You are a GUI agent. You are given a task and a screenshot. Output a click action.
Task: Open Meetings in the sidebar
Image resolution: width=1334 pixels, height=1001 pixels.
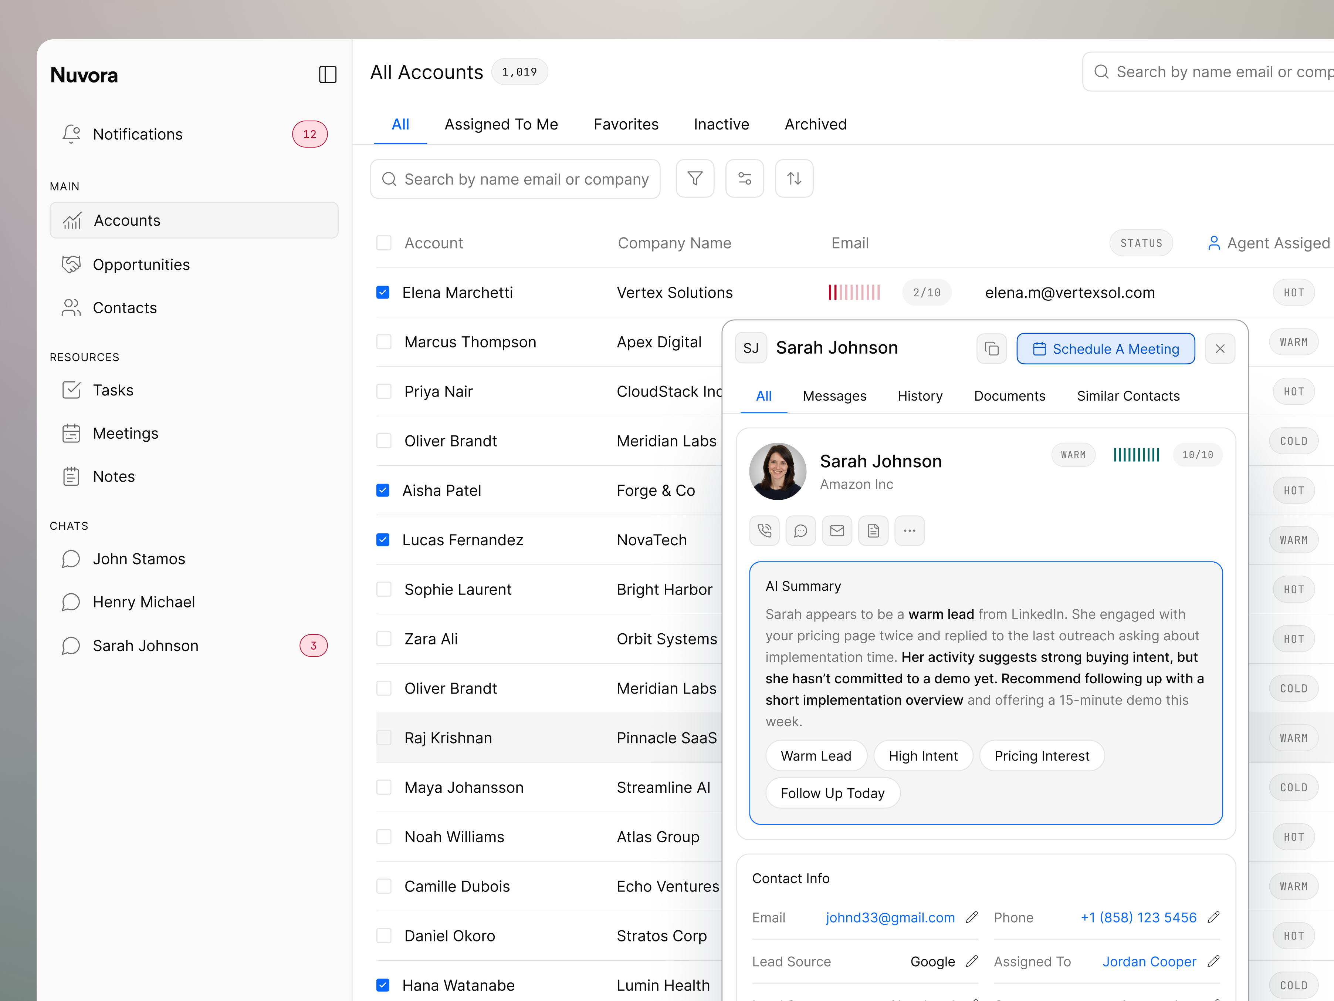(194, 433)
